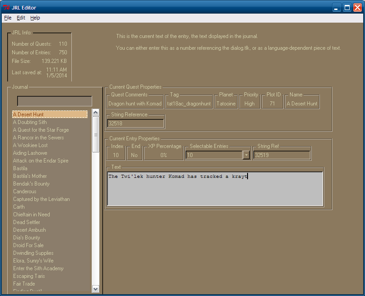
Task: Click the String Reference field 32518
Action: (136, 124)
